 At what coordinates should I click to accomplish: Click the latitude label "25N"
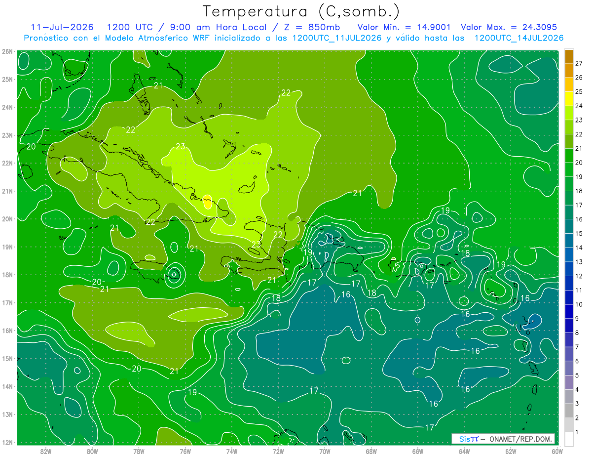click(x=7, y=79)
